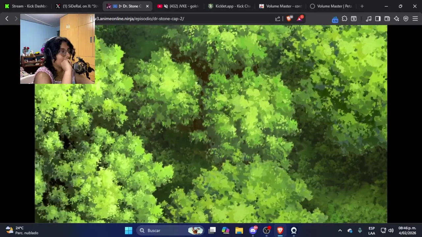Open the music note playlist icon
This screenshot has width=422, height=237.
click(x=369, y=19)
